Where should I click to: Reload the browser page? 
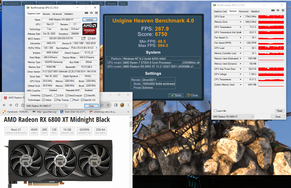coord(17,105)
